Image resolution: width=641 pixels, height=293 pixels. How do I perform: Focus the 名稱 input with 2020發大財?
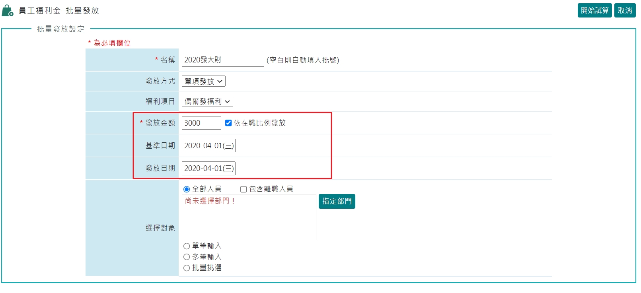pyautogui.click(x=223, y=60)
